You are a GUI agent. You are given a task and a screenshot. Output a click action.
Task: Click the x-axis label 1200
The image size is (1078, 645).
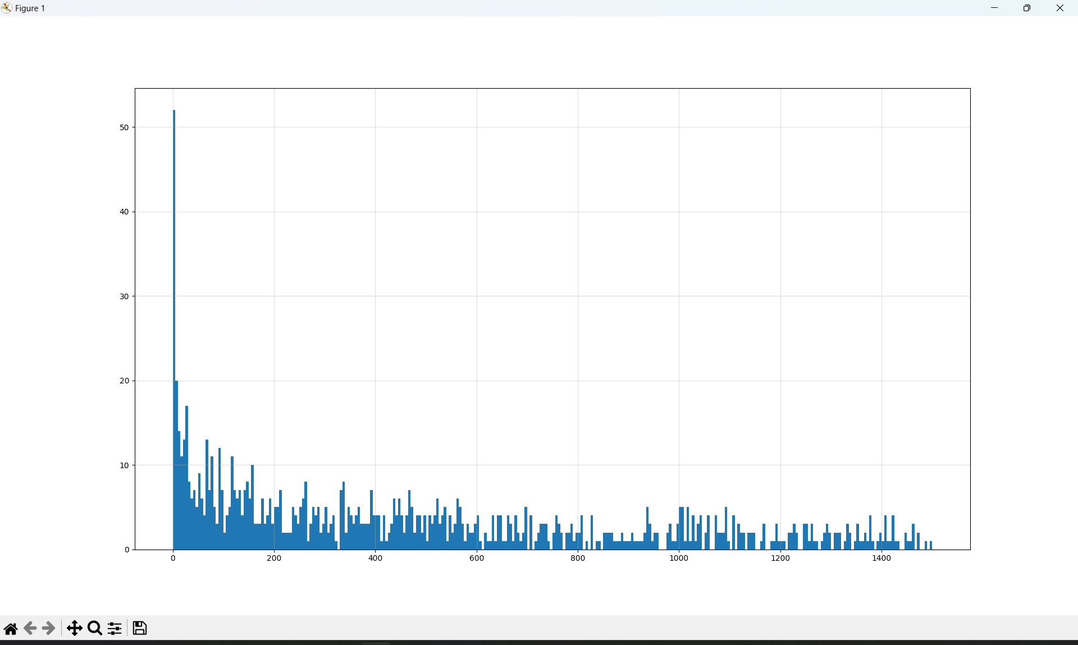pos(780,558)
